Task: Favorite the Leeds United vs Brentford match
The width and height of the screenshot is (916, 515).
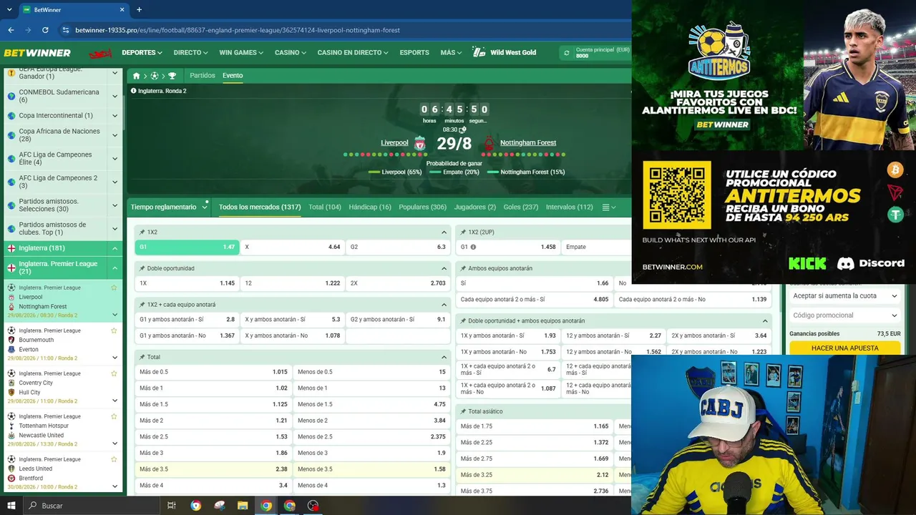Action: [114, 459]
